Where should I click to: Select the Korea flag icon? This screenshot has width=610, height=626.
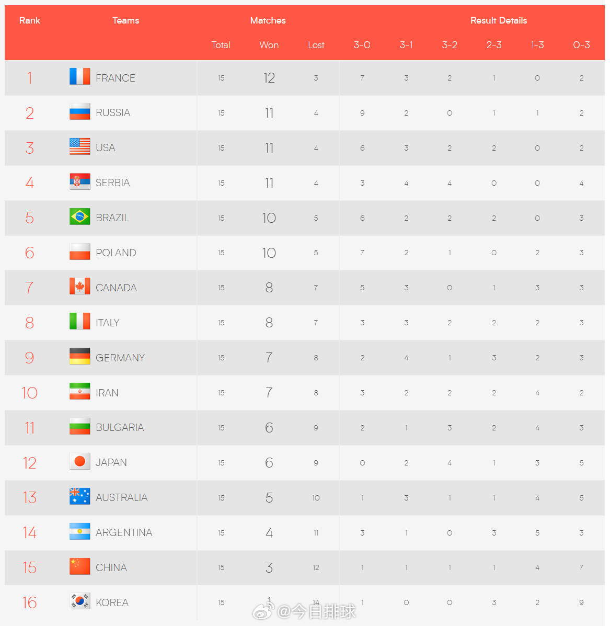80,601
